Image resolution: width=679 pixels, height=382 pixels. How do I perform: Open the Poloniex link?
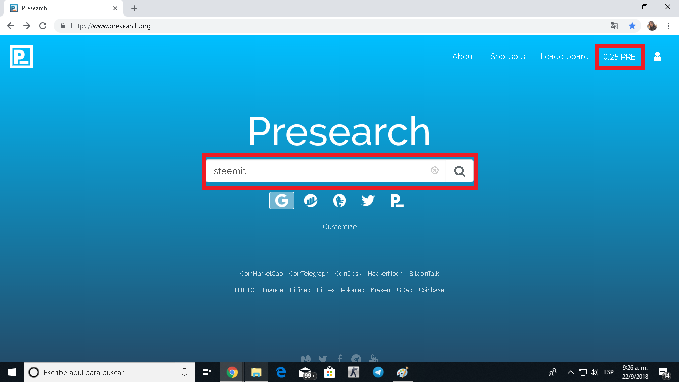[x=353, y=290]
